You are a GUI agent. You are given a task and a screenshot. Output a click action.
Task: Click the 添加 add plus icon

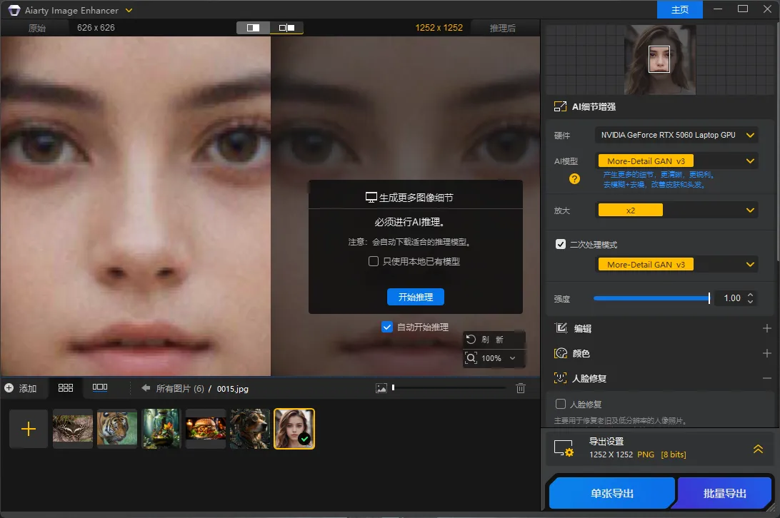coord(9,387)
